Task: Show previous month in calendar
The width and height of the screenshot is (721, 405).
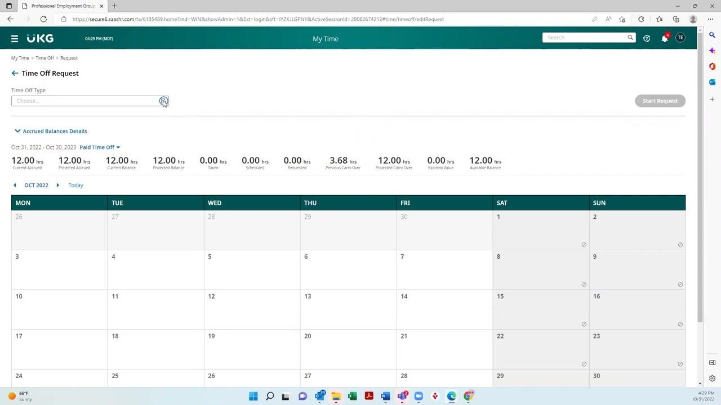Action: 15,185
